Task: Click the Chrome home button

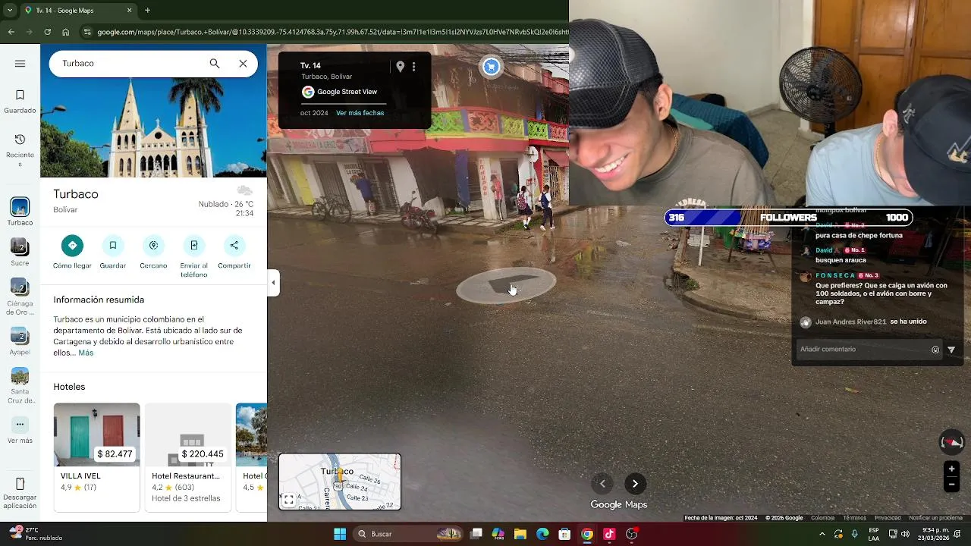Action: point(65,32)
